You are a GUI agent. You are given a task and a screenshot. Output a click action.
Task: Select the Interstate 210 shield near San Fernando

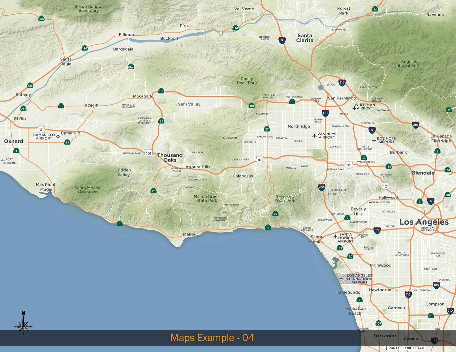coord(341,83)
